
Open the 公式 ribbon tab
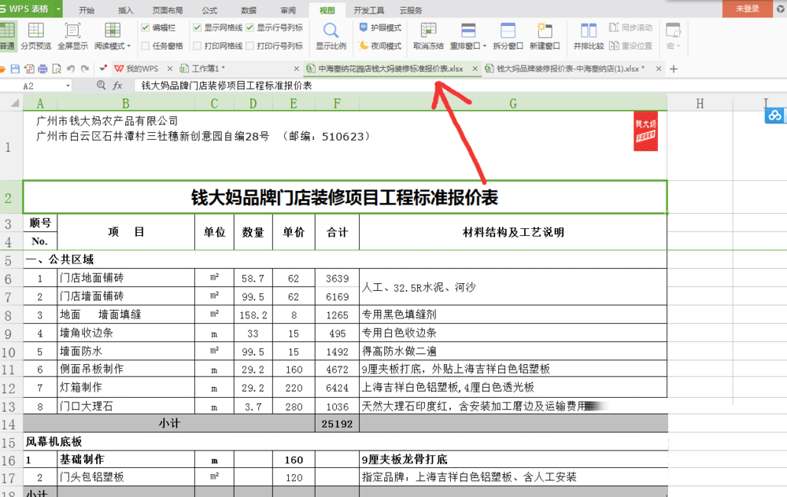(210, 10)
